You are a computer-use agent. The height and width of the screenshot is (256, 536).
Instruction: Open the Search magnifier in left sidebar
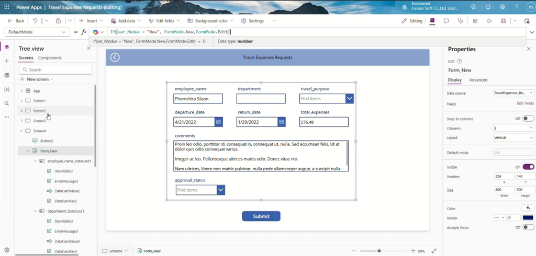7,103
